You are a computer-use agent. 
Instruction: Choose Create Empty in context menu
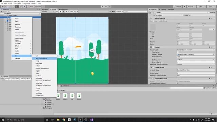click(x=22, y=38)
